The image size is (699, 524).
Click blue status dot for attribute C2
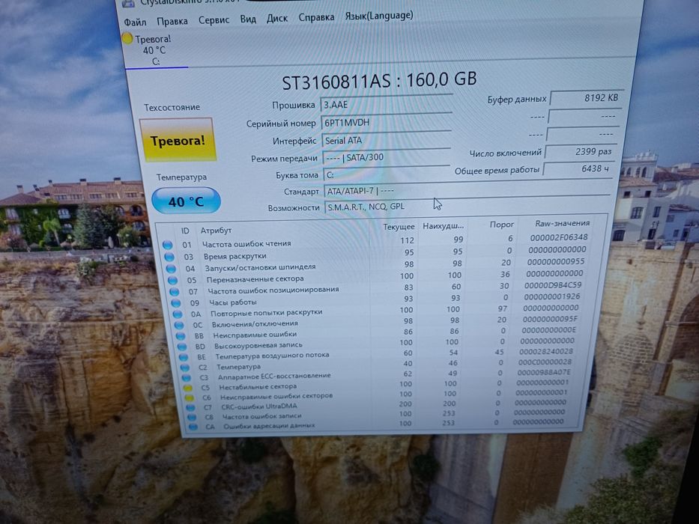185,368
